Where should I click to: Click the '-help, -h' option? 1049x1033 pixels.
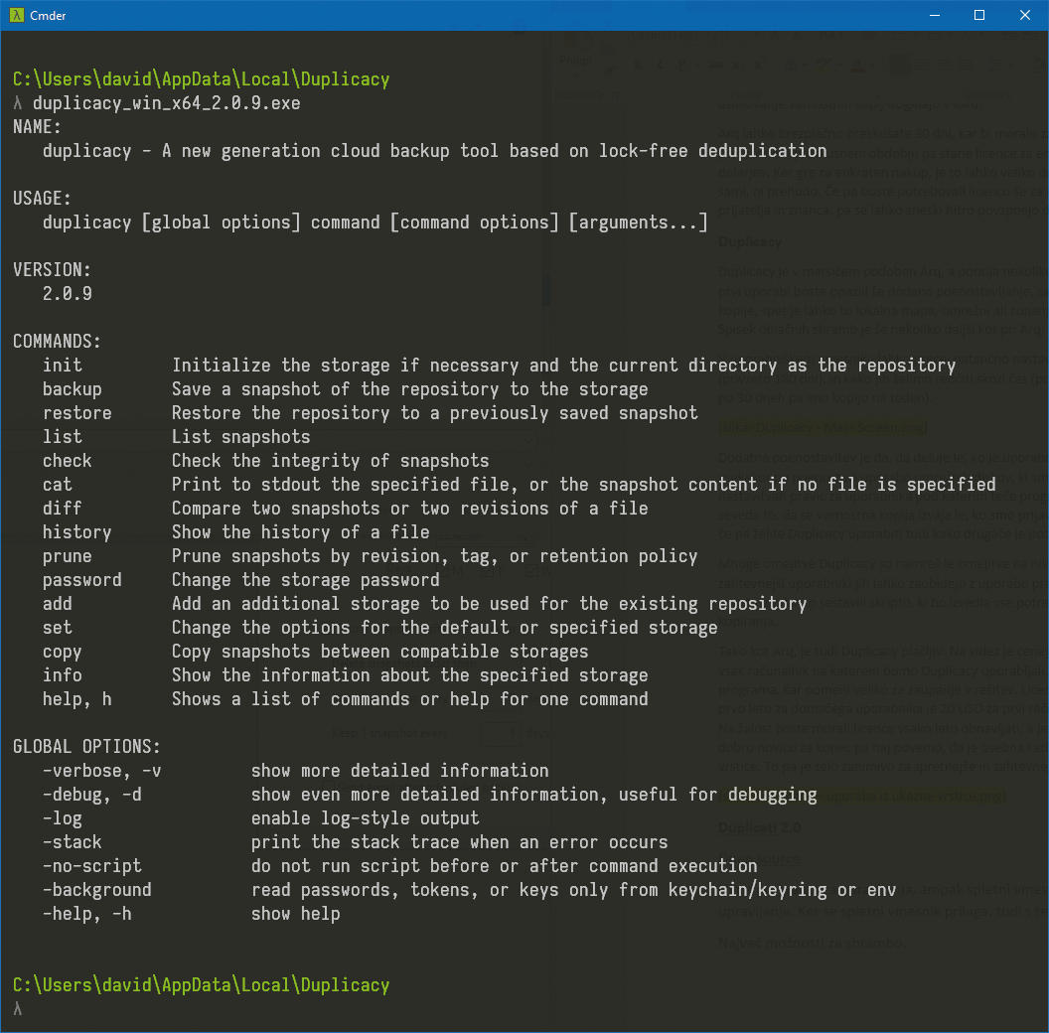pyautogui.click(x=87, y=915)
